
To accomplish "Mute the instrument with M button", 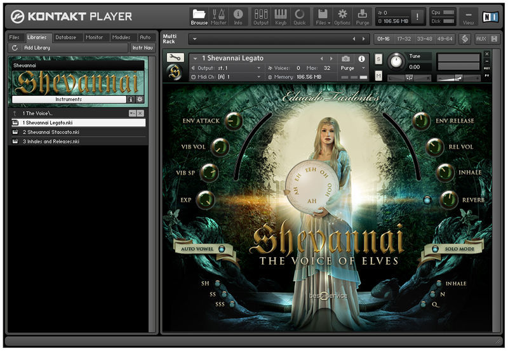I will click(378, 76).
